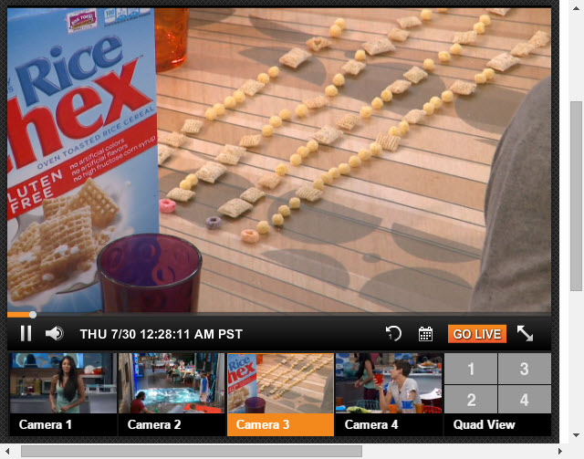This screenshot has width=584, height=459.
Task: Open the calendar flashback icon
Action: click(x=425, y=334)
